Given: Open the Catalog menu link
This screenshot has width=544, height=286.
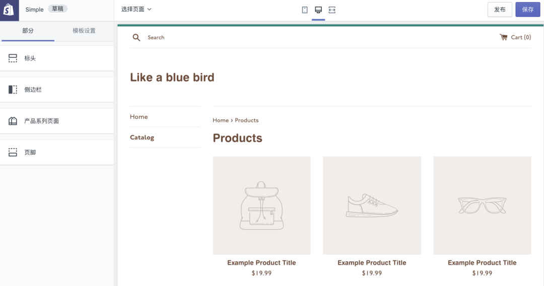Looking at the screenshot, I should pos(142,137).
